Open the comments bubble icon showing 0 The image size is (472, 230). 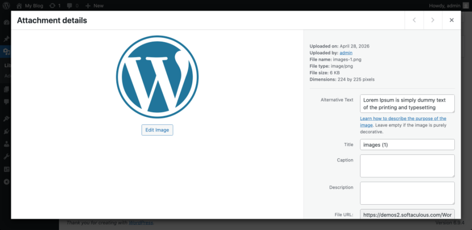point(69,5)
